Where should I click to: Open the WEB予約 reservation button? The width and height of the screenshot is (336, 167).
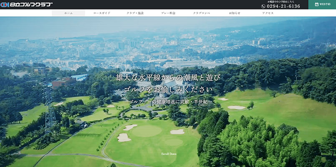pyautogui.click(x=322, y=5)
